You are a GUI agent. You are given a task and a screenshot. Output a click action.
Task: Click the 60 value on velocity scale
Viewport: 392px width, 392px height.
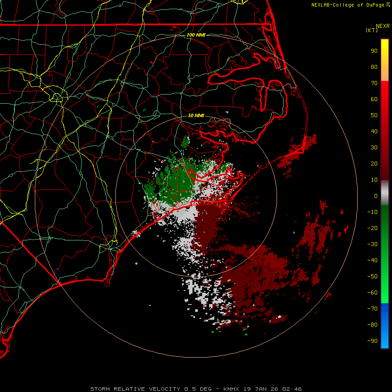click(374, 99)
